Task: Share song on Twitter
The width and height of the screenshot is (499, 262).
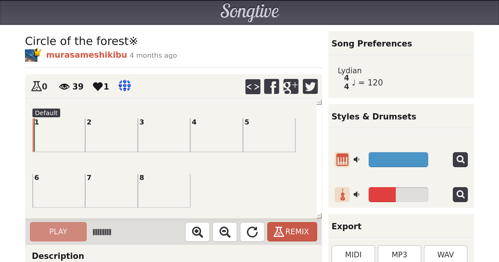Action: tap(310, 86)
